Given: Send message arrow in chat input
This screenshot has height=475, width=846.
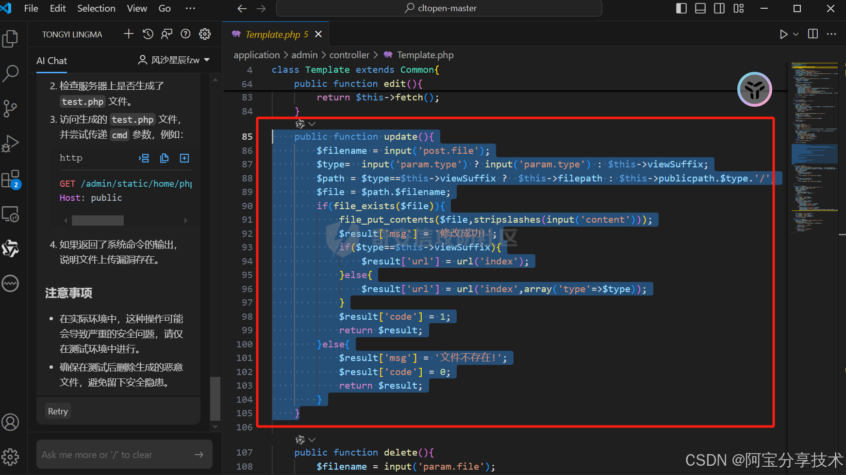Looking at the screenshot, I should [x=199, y=455].
